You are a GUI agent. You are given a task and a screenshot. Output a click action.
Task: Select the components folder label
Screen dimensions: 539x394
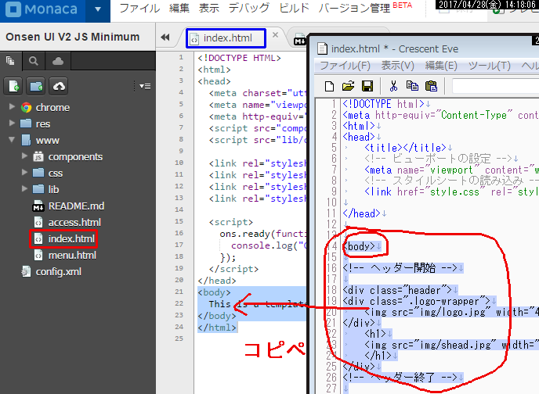75,156
